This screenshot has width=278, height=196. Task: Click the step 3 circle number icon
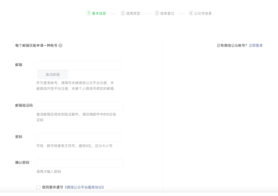(x=157, y=13)
